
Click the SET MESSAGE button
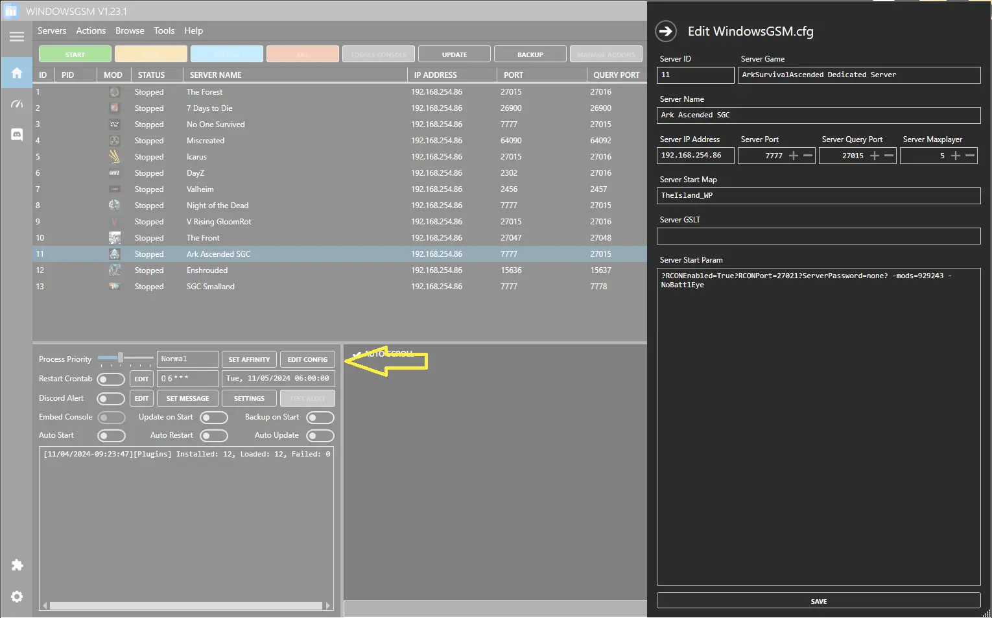coord(187,398)
